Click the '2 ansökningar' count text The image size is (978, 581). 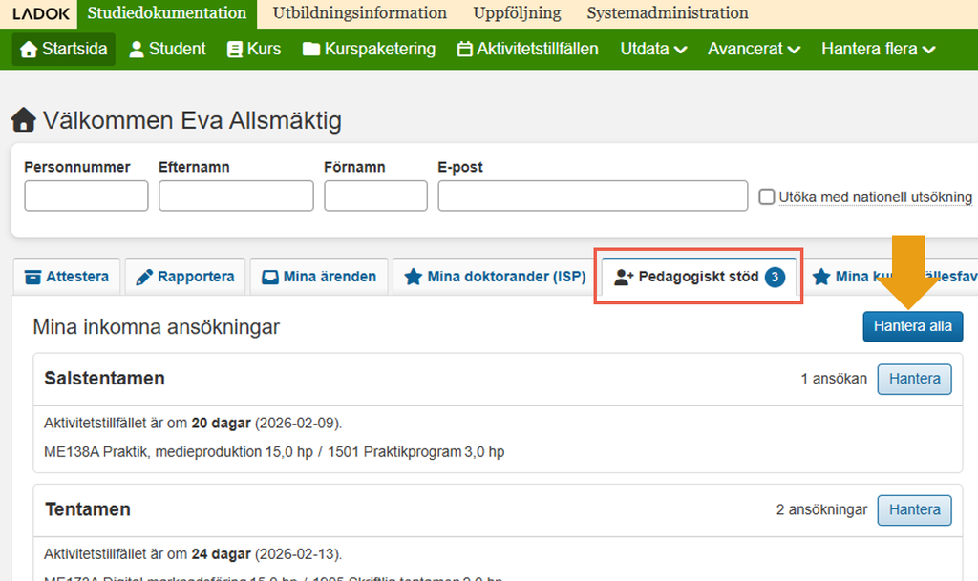pos(821,509)
